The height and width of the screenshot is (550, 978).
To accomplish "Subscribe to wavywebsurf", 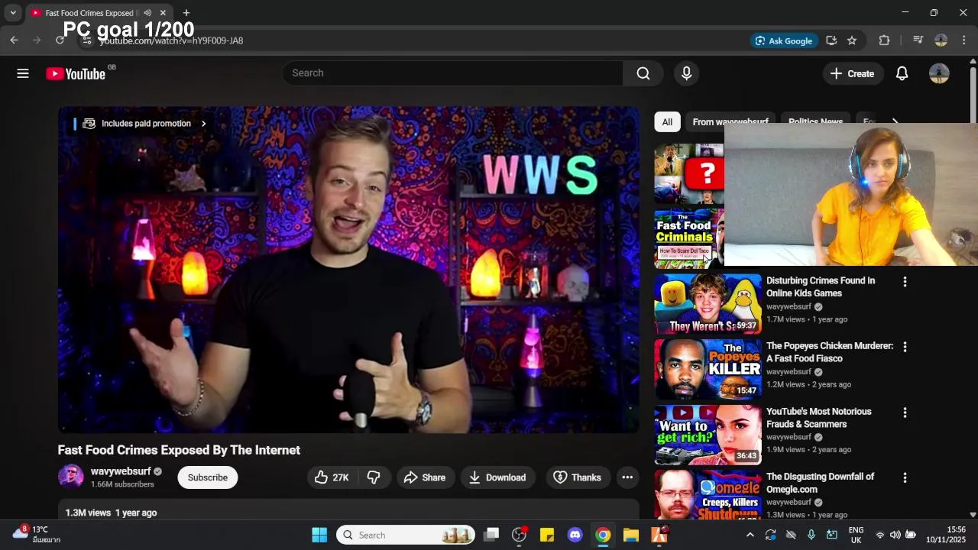I will pyautogui.click(x=208, y=477).
